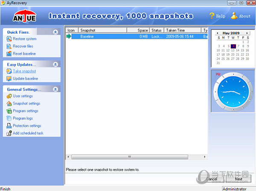
Task: Select day 15 in calendar
Action: (242, 50)
